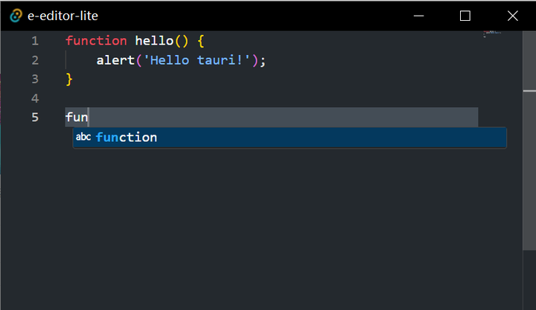Click the code minimap preview

click(x=491, y=34)
